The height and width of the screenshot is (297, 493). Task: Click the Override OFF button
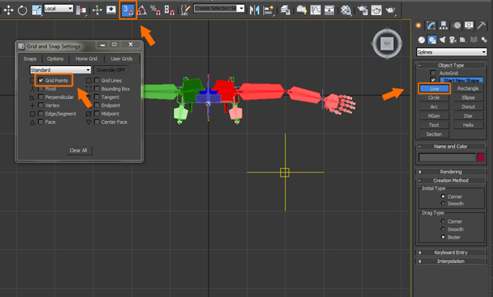coord(110,70)
